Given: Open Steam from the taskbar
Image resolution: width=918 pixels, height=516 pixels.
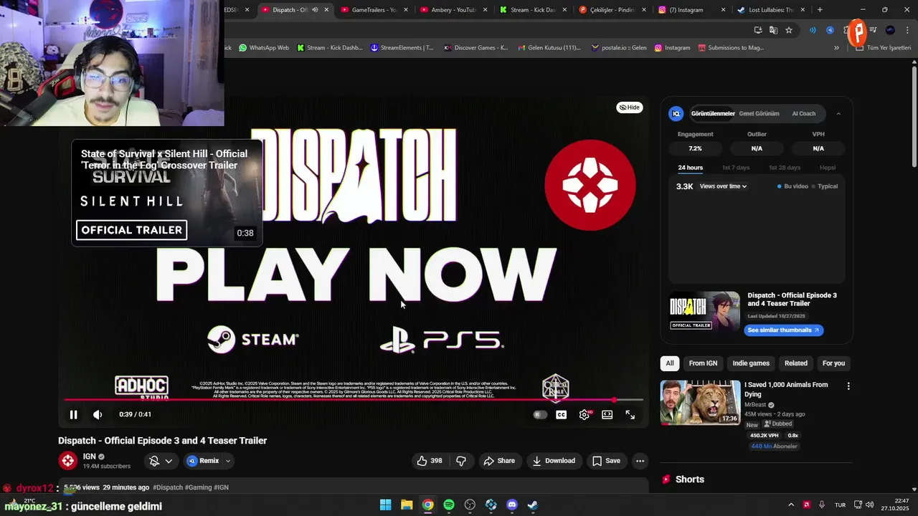Looking at the screenshot, I should pyautogui.click(x=533, y=505).
